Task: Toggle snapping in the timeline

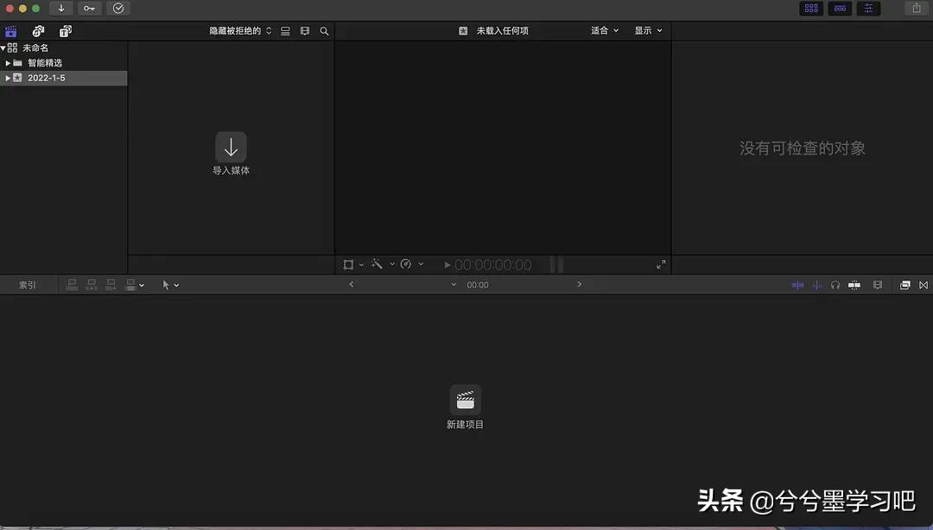Action: pos(854,285)
